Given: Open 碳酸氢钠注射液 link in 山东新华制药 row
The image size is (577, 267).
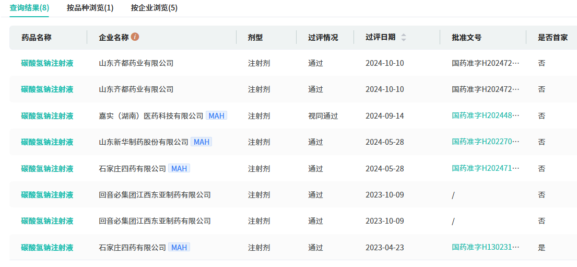Looking at the screenshot, I should pos(47,142).
